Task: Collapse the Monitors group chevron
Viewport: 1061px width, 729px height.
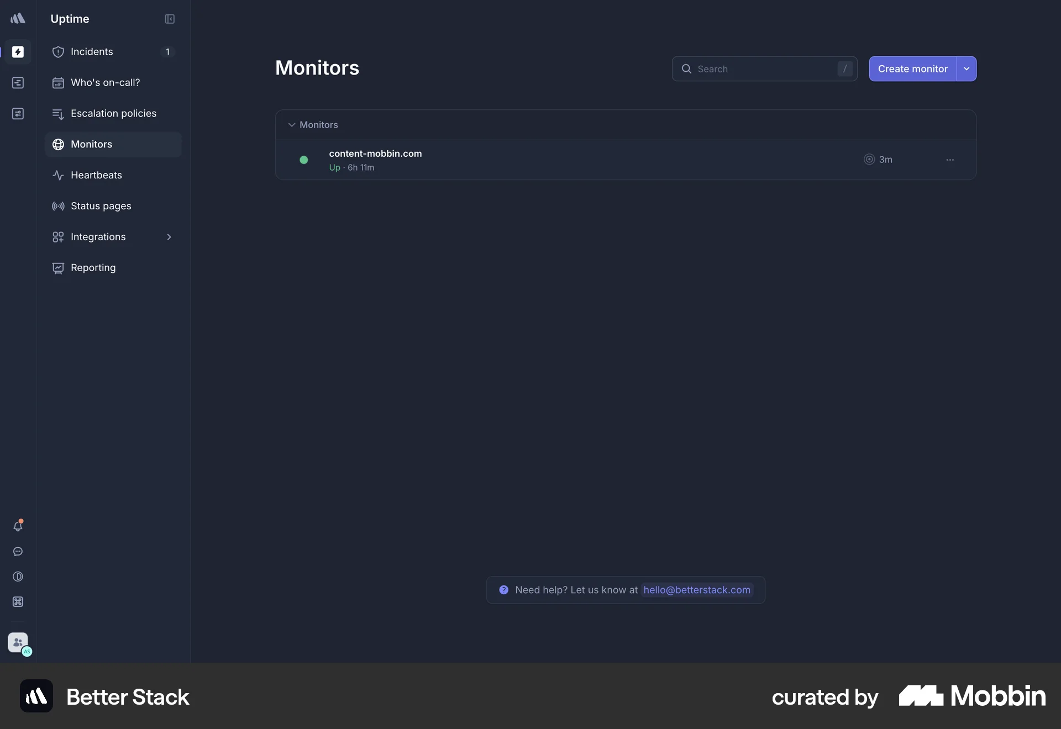Action: tap(291, 125)
